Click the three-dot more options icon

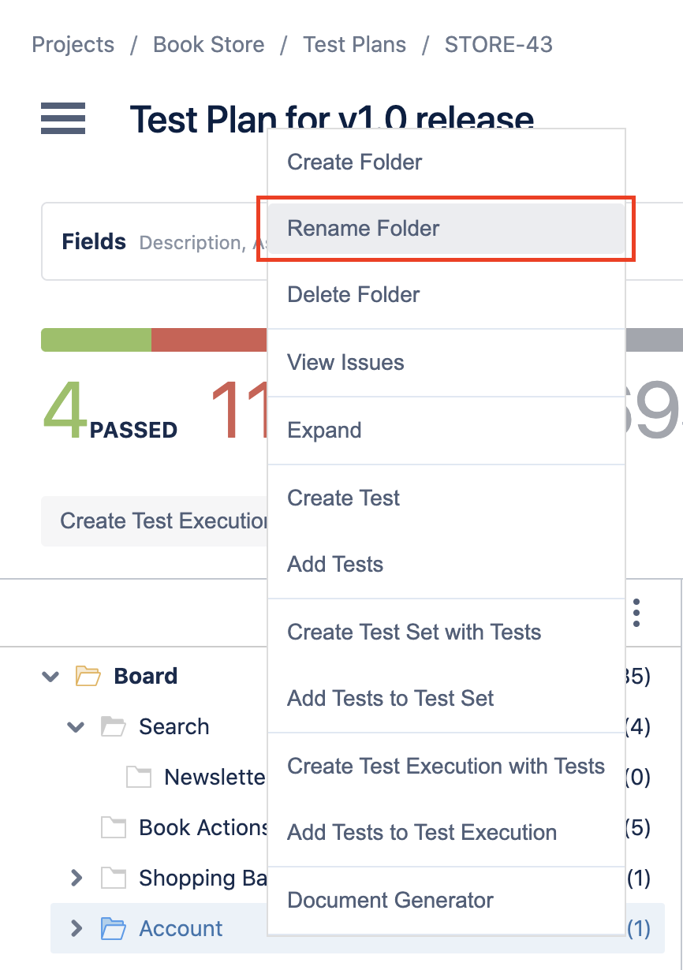636,612
